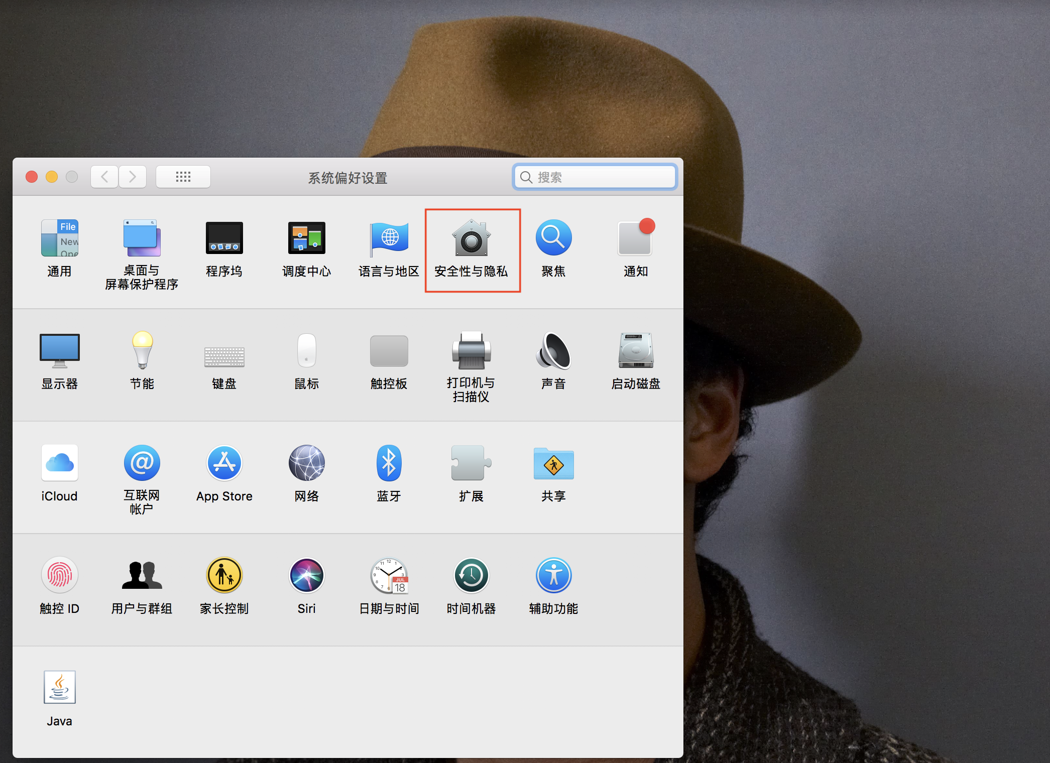Open iCloud preference pane
1050x763 pixels.
pos(59,463)
